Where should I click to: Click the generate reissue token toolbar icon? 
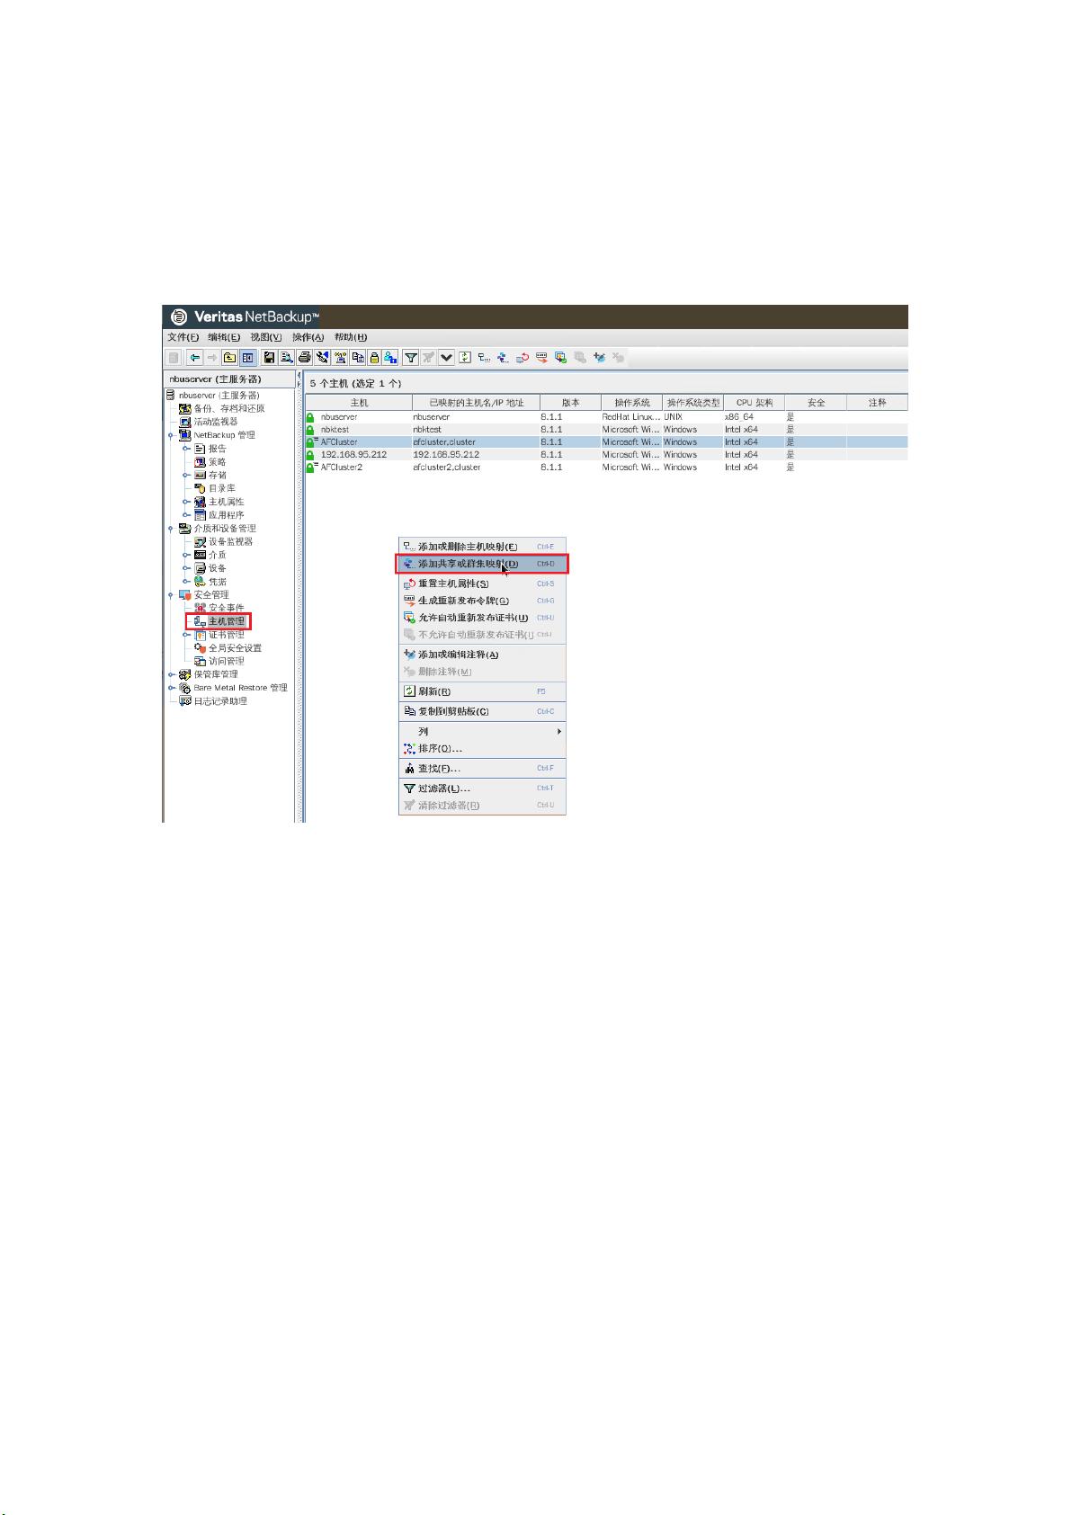(x=541, y=357)
